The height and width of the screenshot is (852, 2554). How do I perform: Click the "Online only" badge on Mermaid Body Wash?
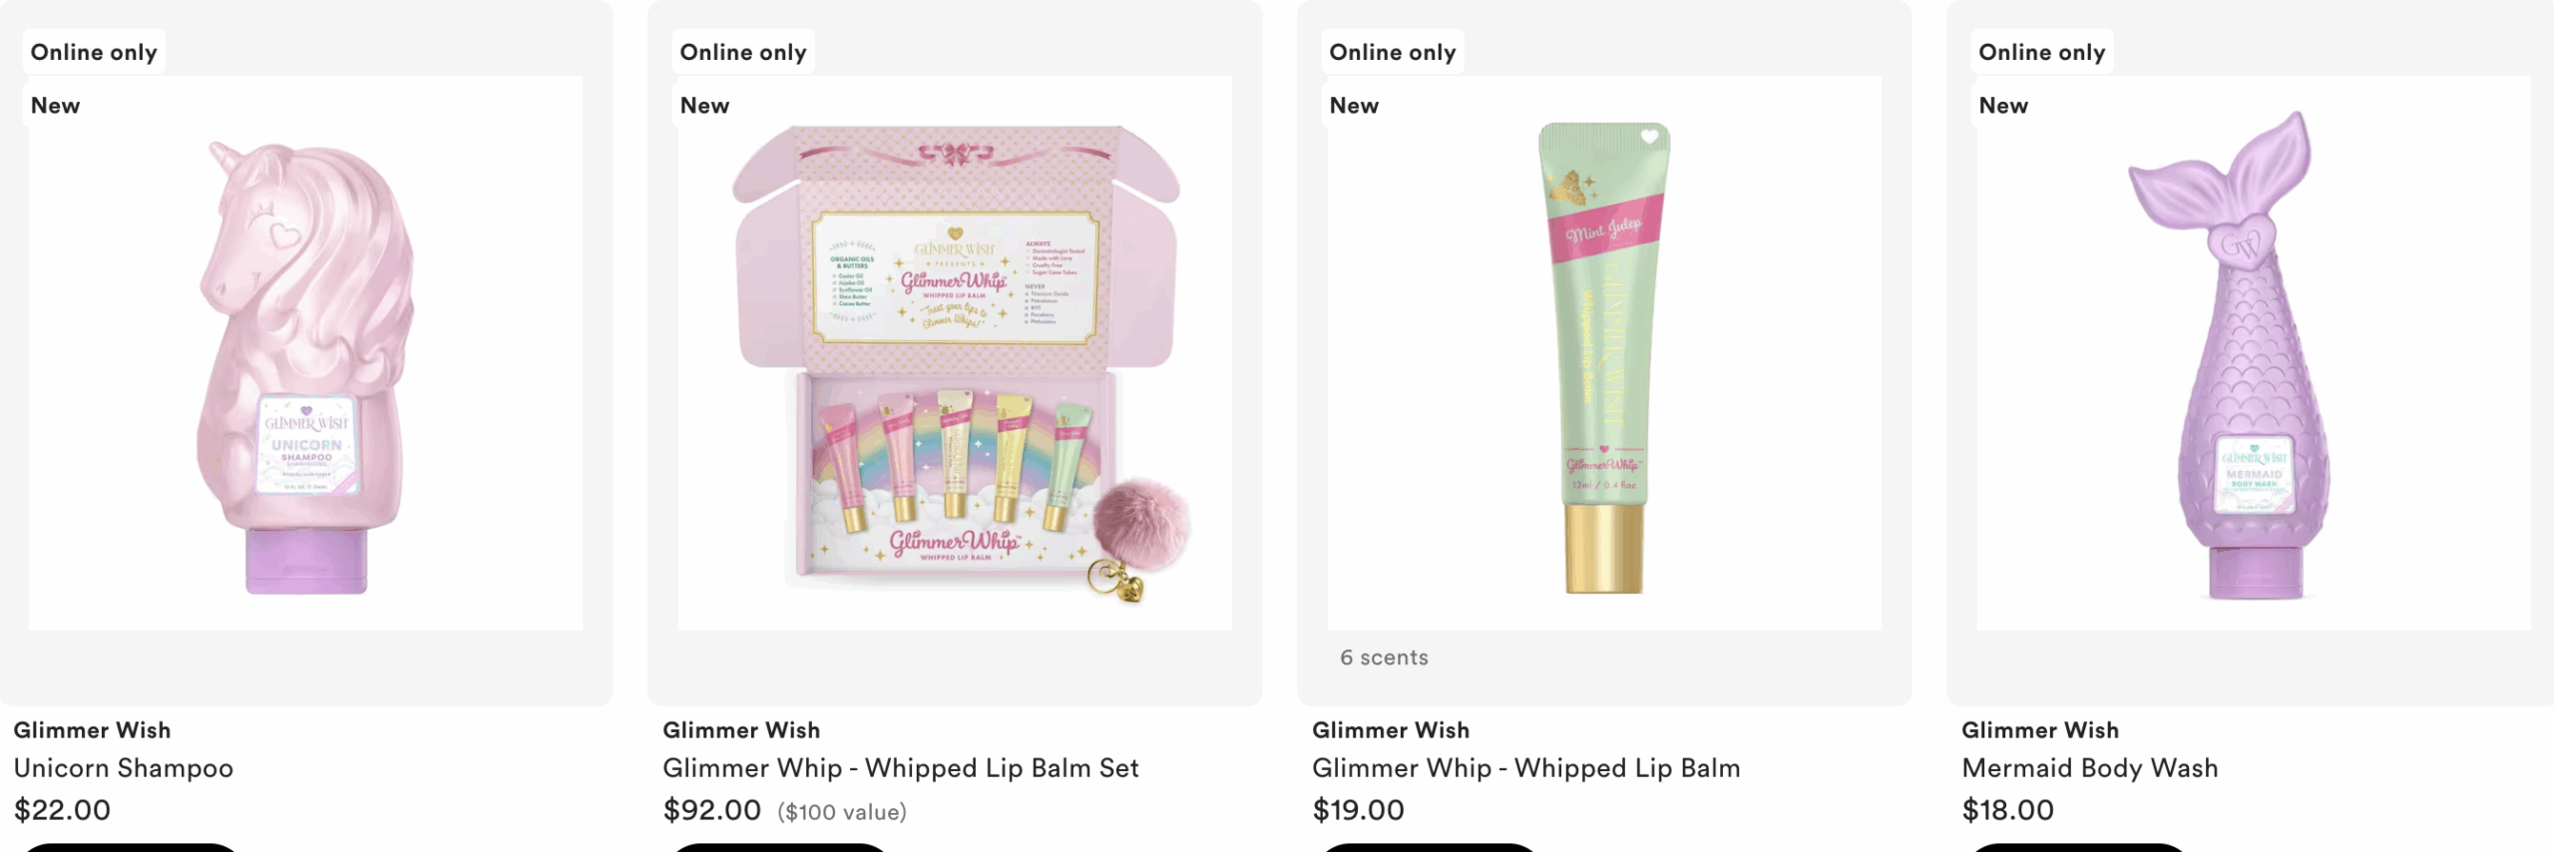pos(2041,52)
